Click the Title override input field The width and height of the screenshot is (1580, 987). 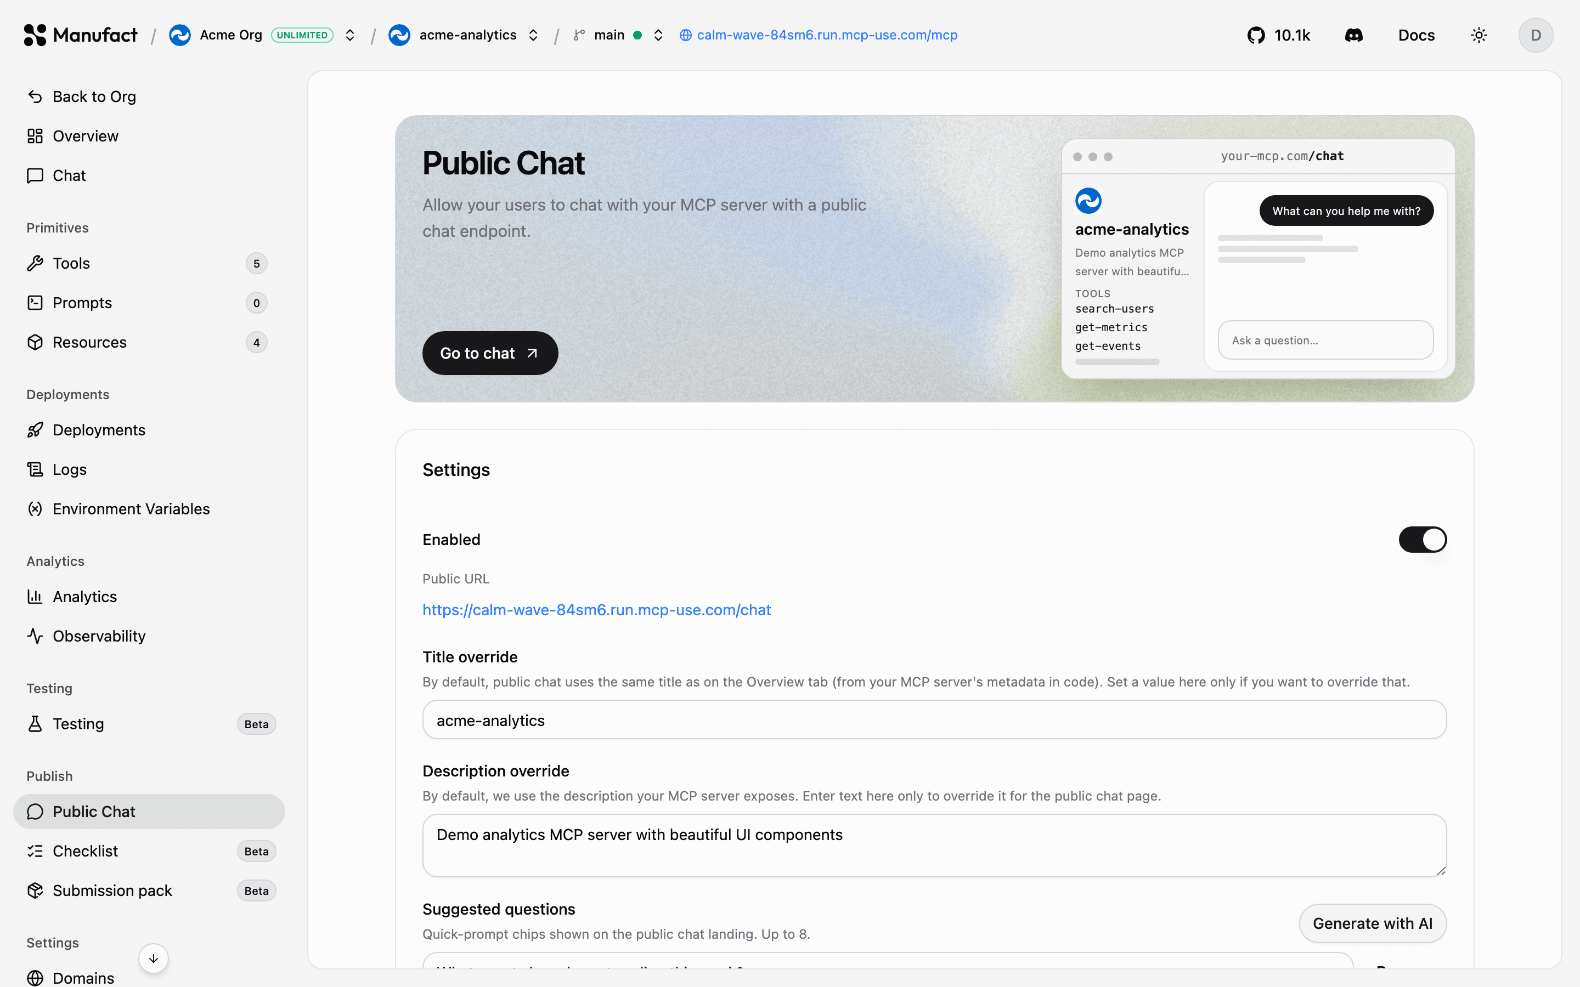click(934, 720)
